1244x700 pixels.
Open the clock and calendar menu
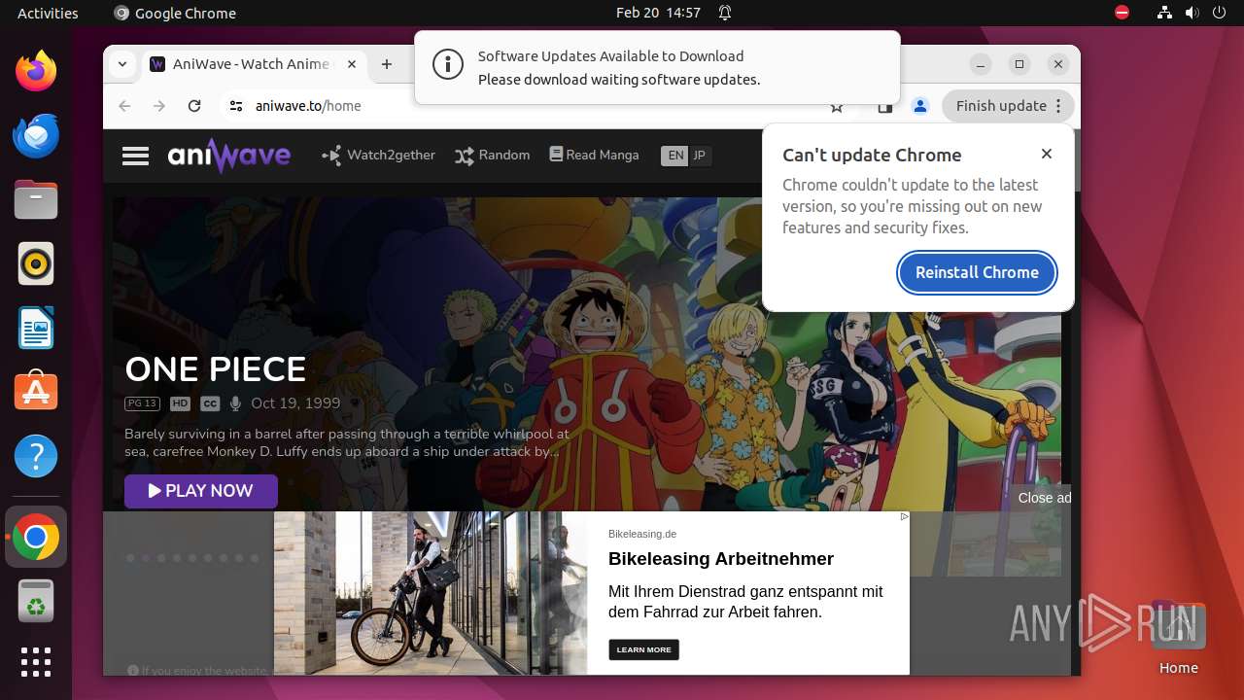(658, 13)
